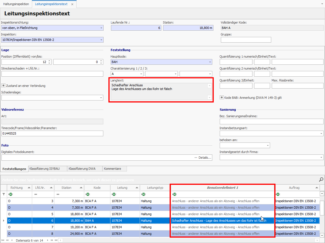Close the Leitungsinspektionstext tab
325x243 pixels.
click(x=72, y=4)
